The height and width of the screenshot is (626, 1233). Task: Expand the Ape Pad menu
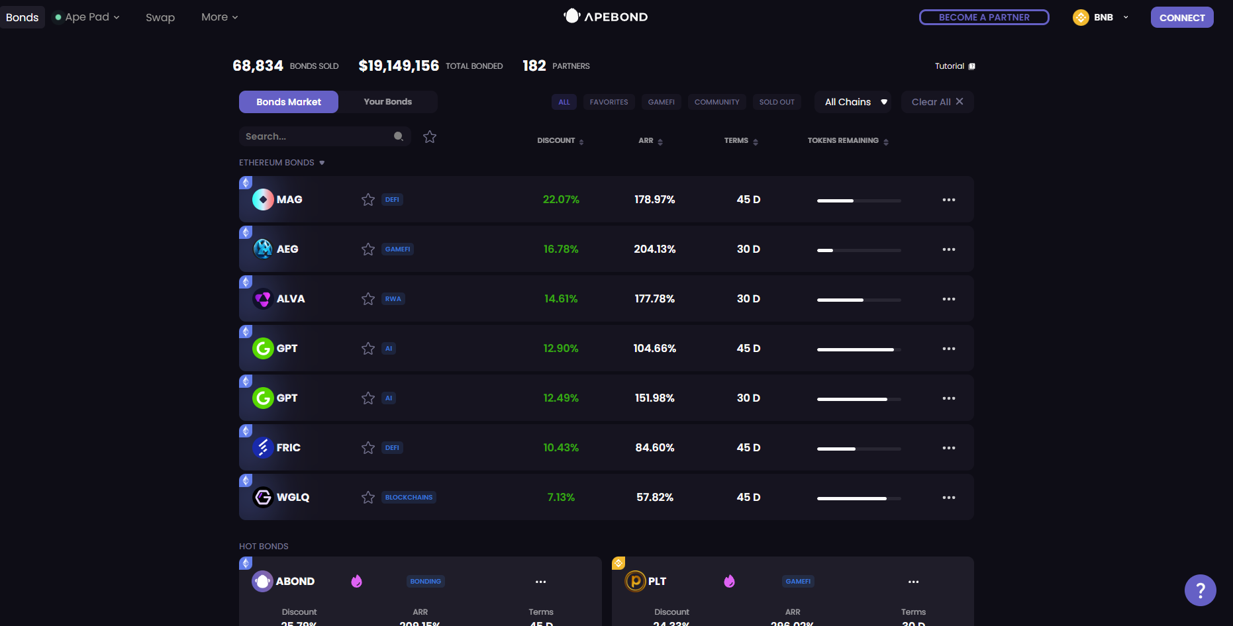pos(87,17)
